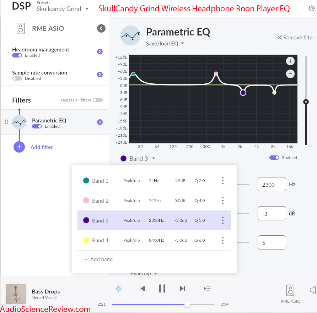Toggle Bypass all filters switch

tap(98, 100)
